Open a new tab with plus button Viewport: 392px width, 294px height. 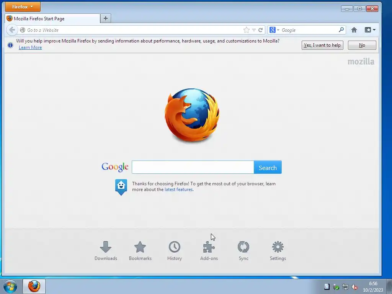click(106, 18)
